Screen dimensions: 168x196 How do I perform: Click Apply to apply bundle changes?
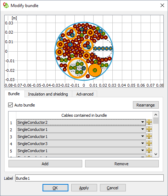tap(84, 188)
